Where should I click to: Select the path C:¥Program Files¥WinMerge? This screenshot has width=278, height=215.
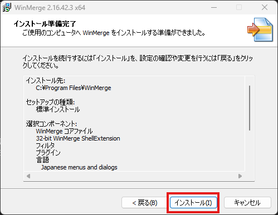[x=74, y=88]
